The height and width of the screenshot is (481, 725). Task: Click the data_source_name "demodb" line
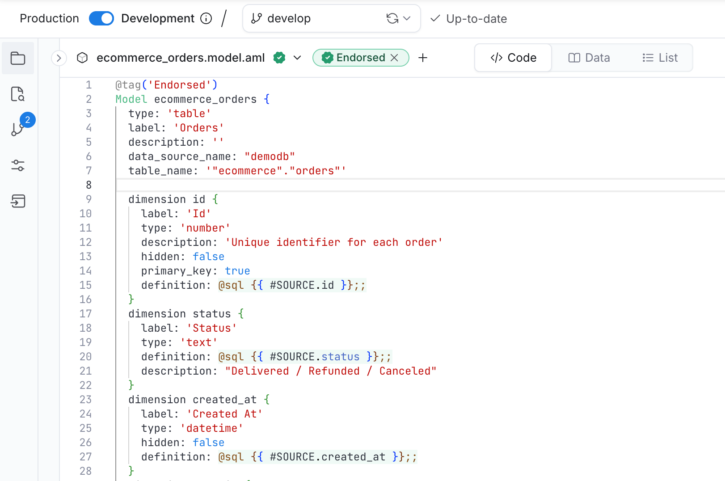[x=212, y=156]
